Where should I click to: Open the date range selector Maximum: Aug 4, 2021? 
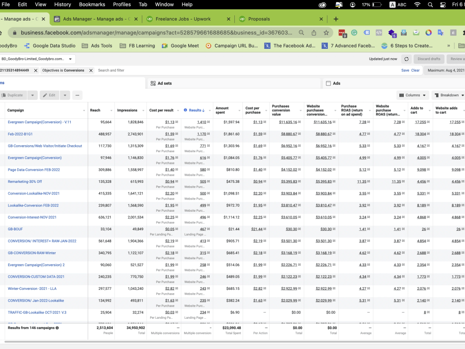(x=445, y=70)
